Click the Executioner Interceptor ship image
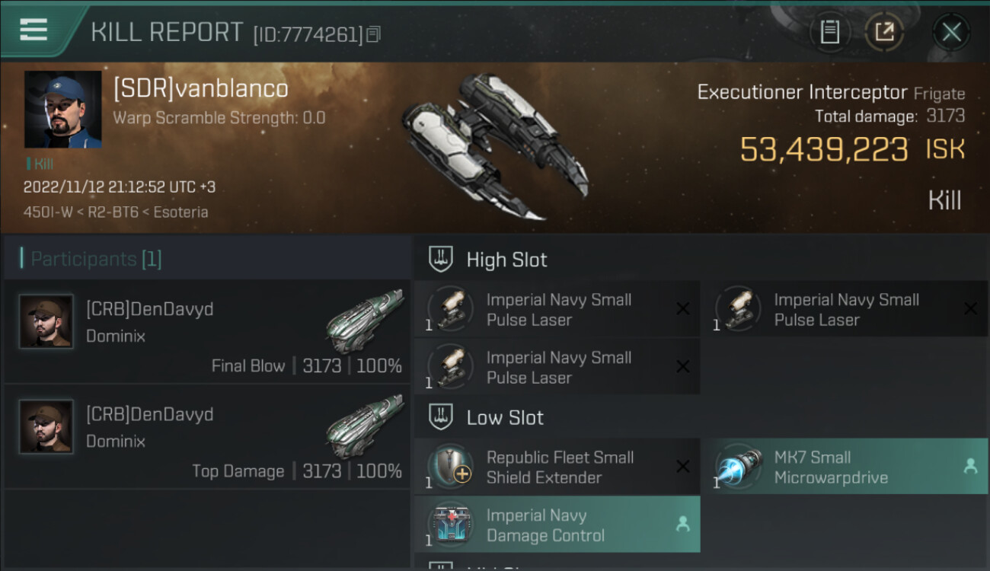 [x=495, y=145]
